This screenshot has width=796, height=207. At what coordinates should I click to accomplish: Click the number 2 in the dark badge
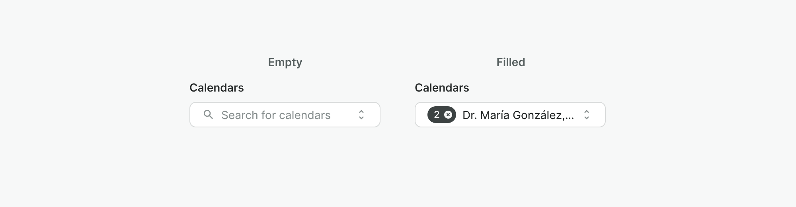tap(437, 115)
